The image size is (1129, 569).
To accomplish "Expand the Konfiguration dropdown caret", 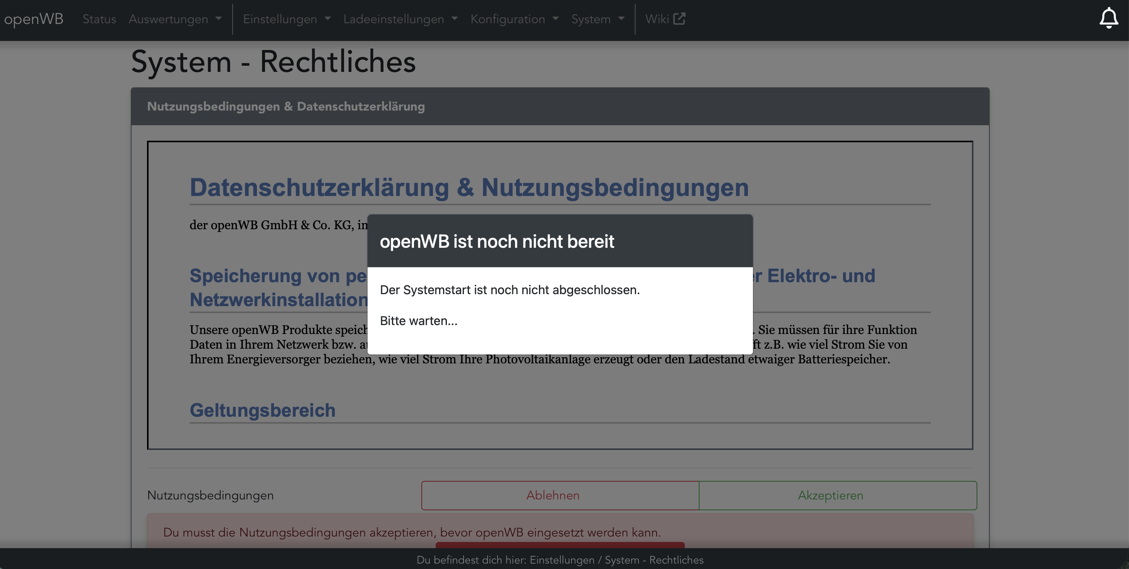I will [x=556, y=19].
